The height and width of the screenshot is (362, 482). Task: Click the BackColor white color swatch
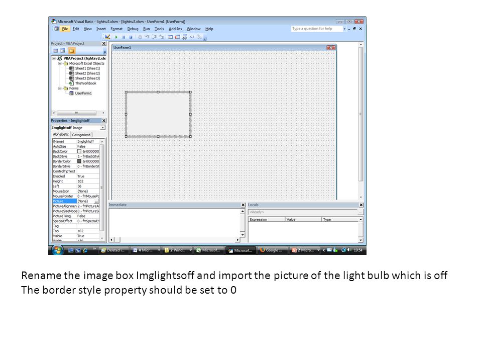79,151
